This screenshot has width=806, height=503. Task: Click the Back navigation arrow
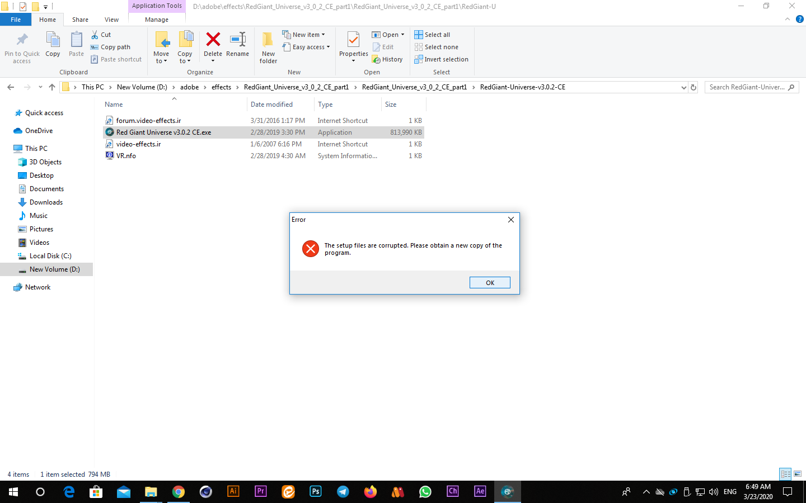click(11, 87)
